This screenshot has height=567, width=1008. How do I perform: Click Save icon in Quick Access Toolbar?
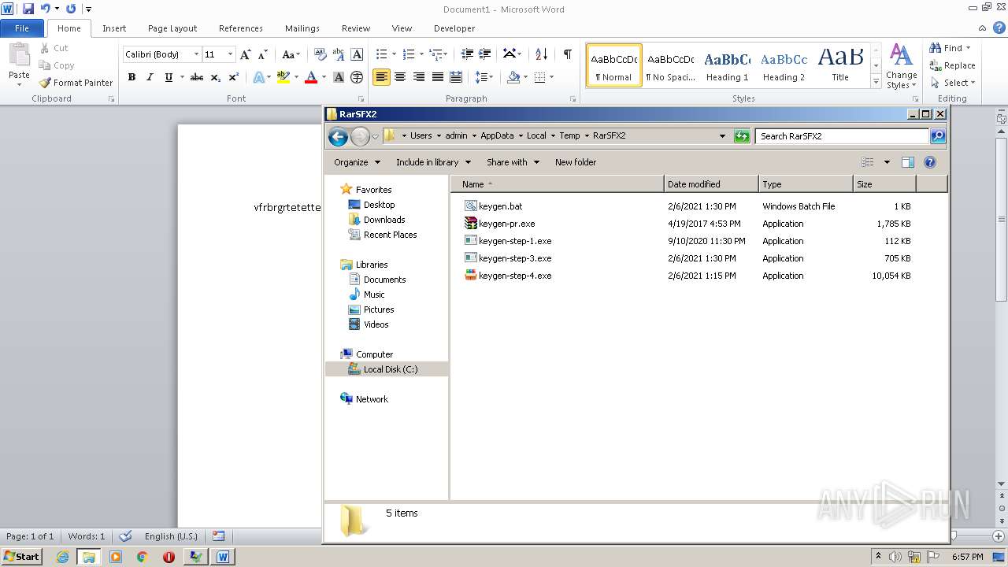28,9
